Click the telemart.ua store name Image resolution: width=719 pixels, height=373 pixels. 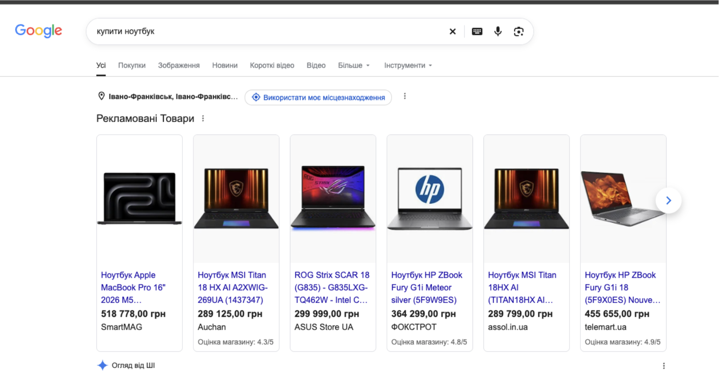pyautogui.click(x=606, y=327)
